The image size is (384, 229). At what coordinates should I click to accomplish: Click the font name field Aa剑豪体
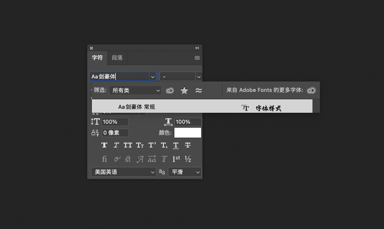(x=119, y=76)
